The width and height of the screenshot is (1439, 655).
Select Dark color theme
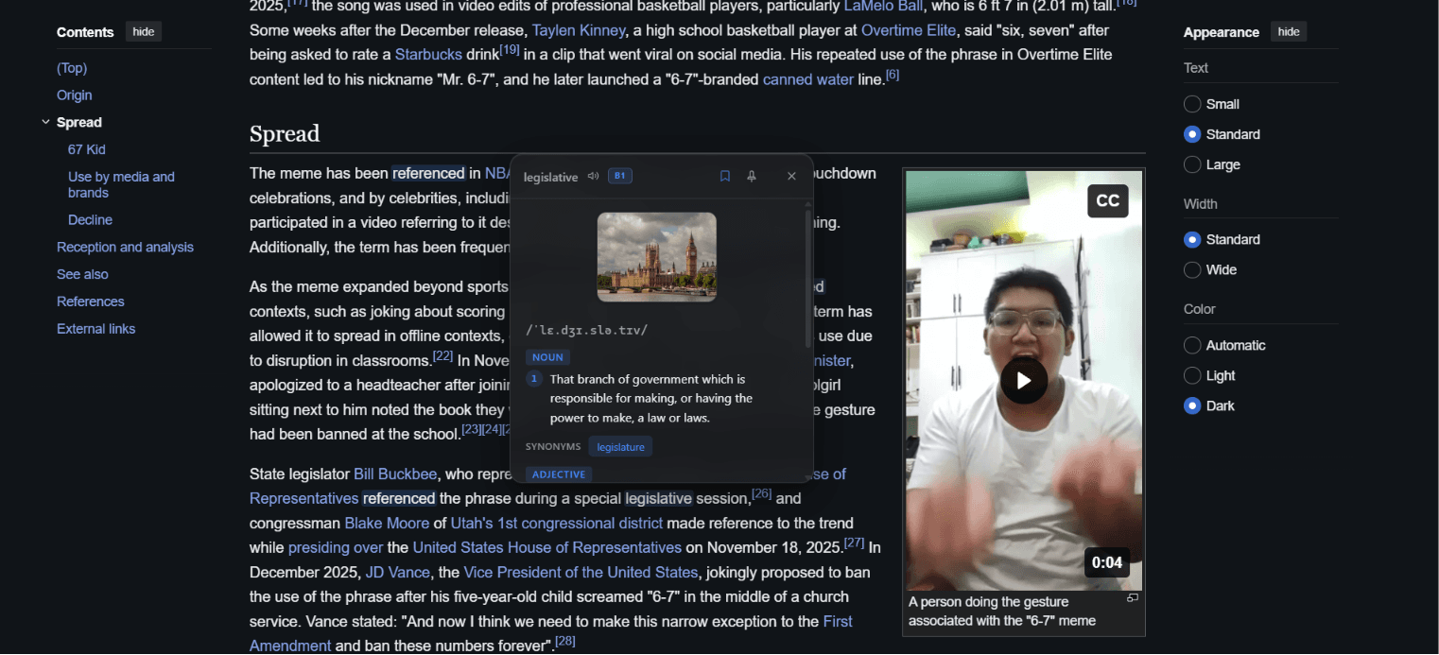pyautogui.click(x=1192, y=405)
